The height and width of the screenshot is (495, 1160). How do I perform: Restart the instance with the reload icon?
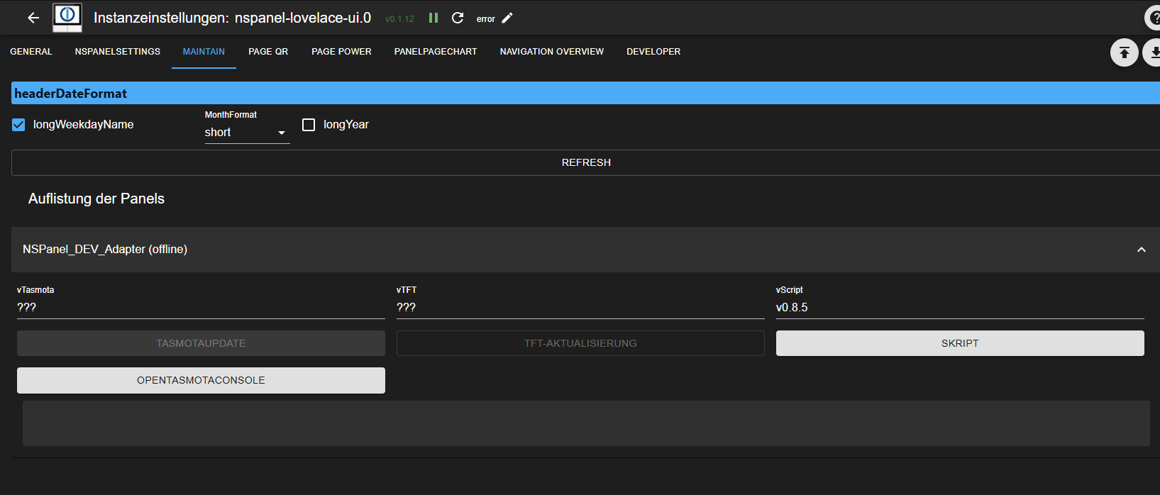point(458,18)
